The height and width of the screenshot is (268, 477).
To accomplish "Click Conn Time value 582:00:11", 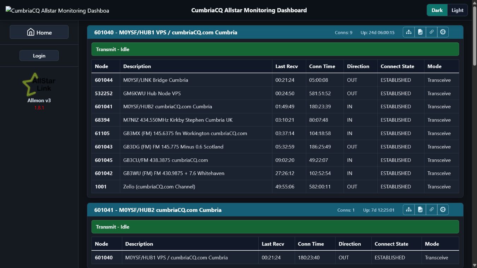I will (x=320, y=187).
